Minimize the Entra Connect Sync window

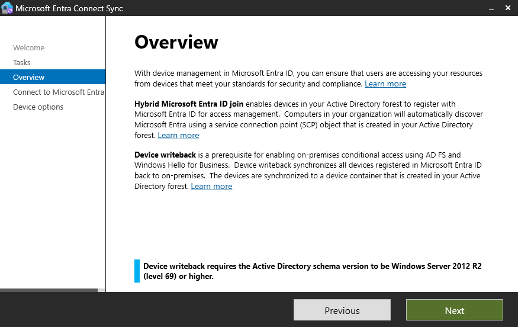[x=491, y=8]
